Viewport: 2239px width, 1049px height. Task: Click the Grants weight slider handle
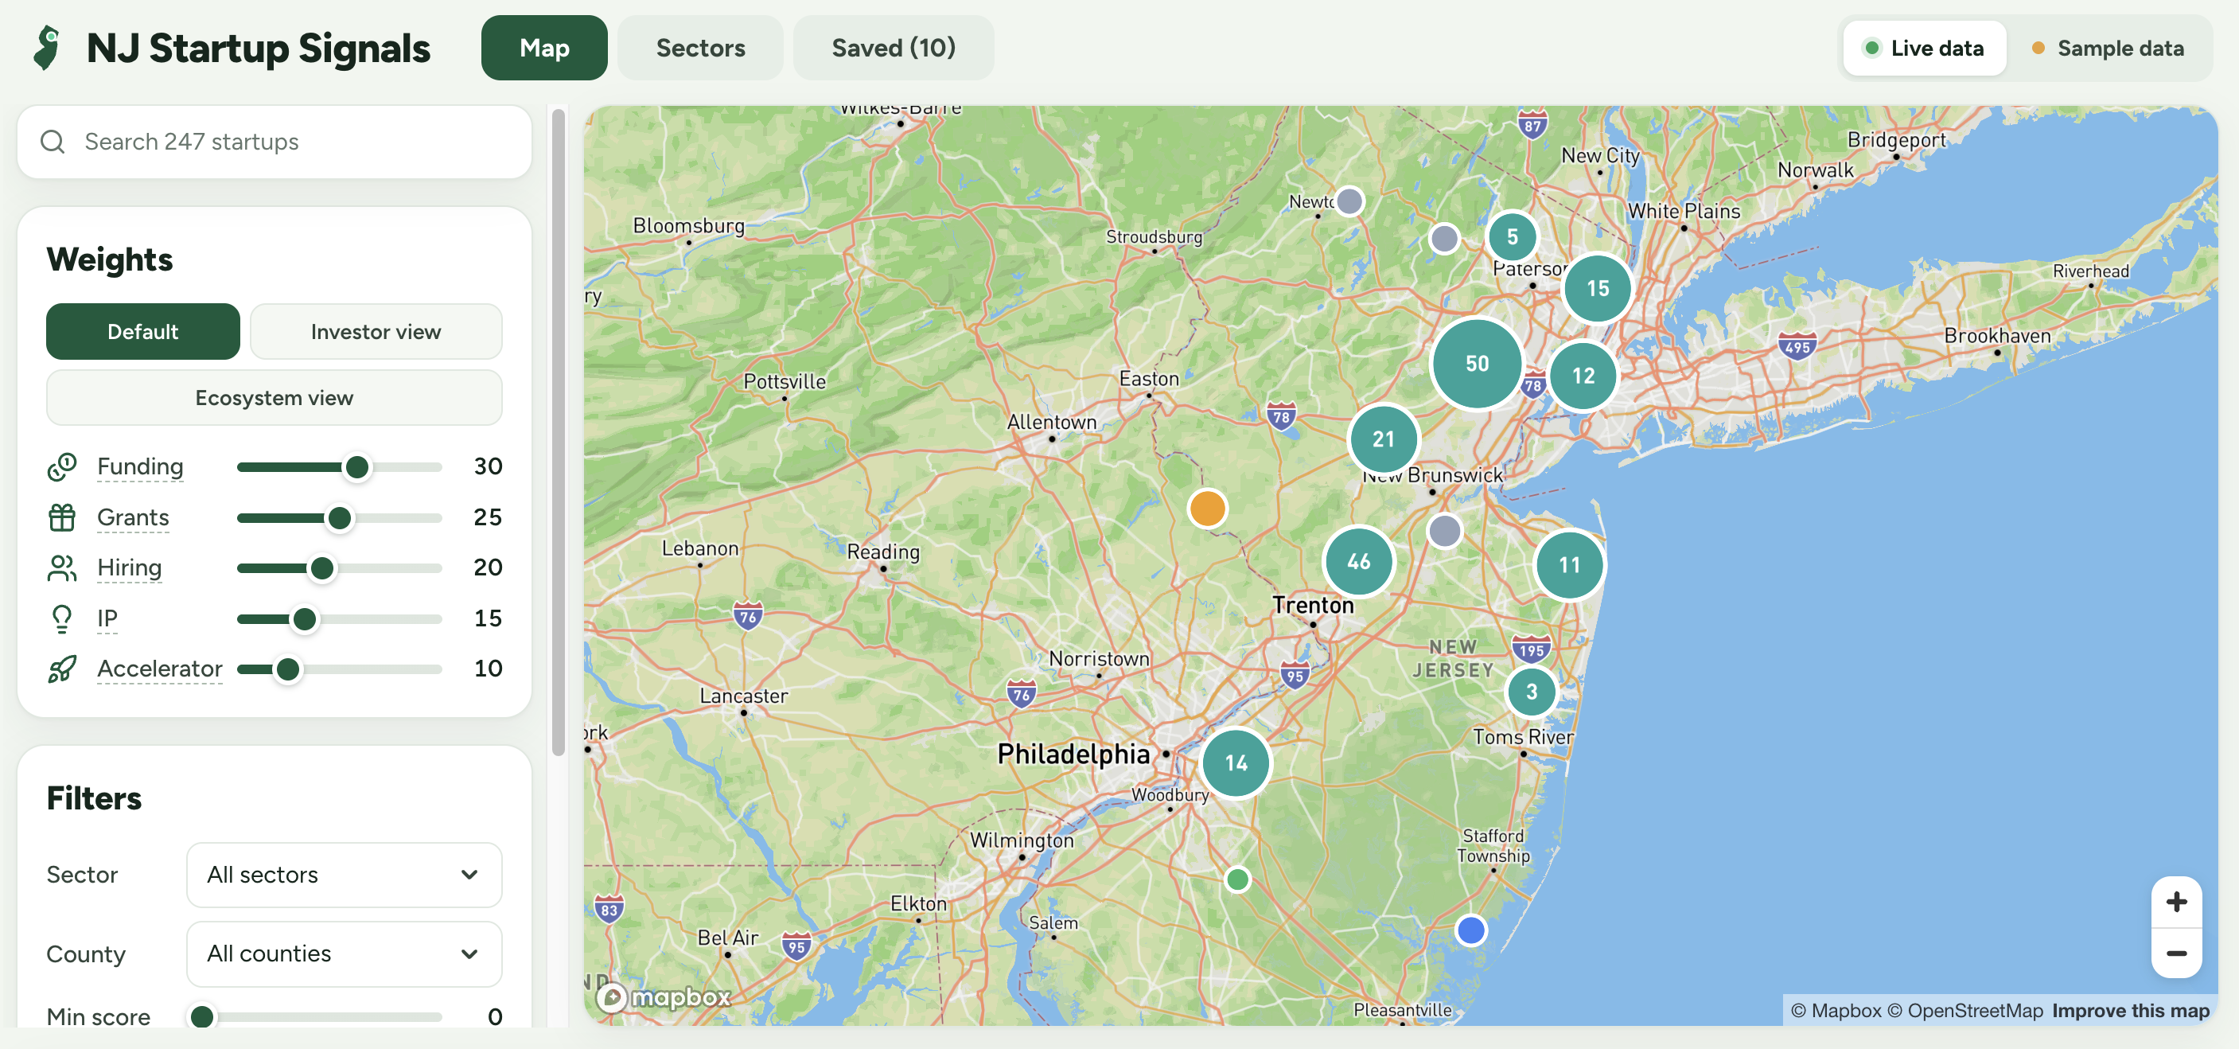coord(339,518)
